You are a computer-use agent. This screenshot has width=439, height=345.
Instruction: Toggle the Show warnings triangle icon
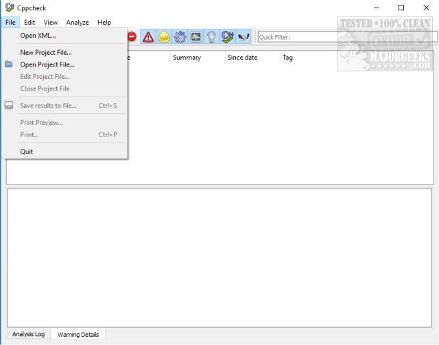click(148, 36)
